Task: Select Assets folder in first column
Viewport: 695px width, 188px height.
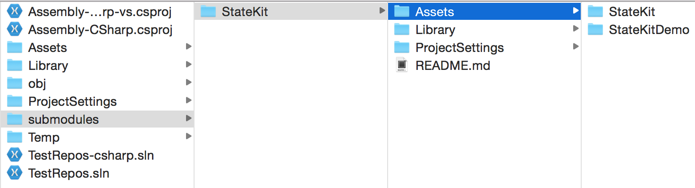Action: [97, 48]
